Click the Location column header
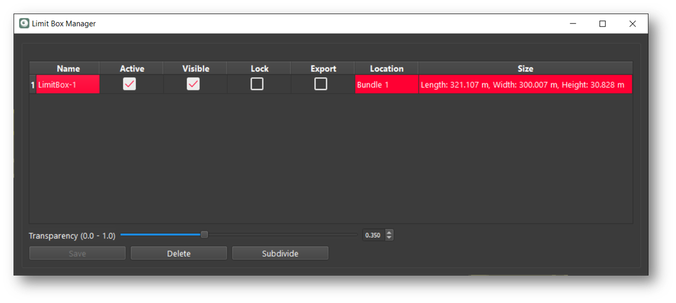Viewport: 676px width, 303px height. point(386,69)
